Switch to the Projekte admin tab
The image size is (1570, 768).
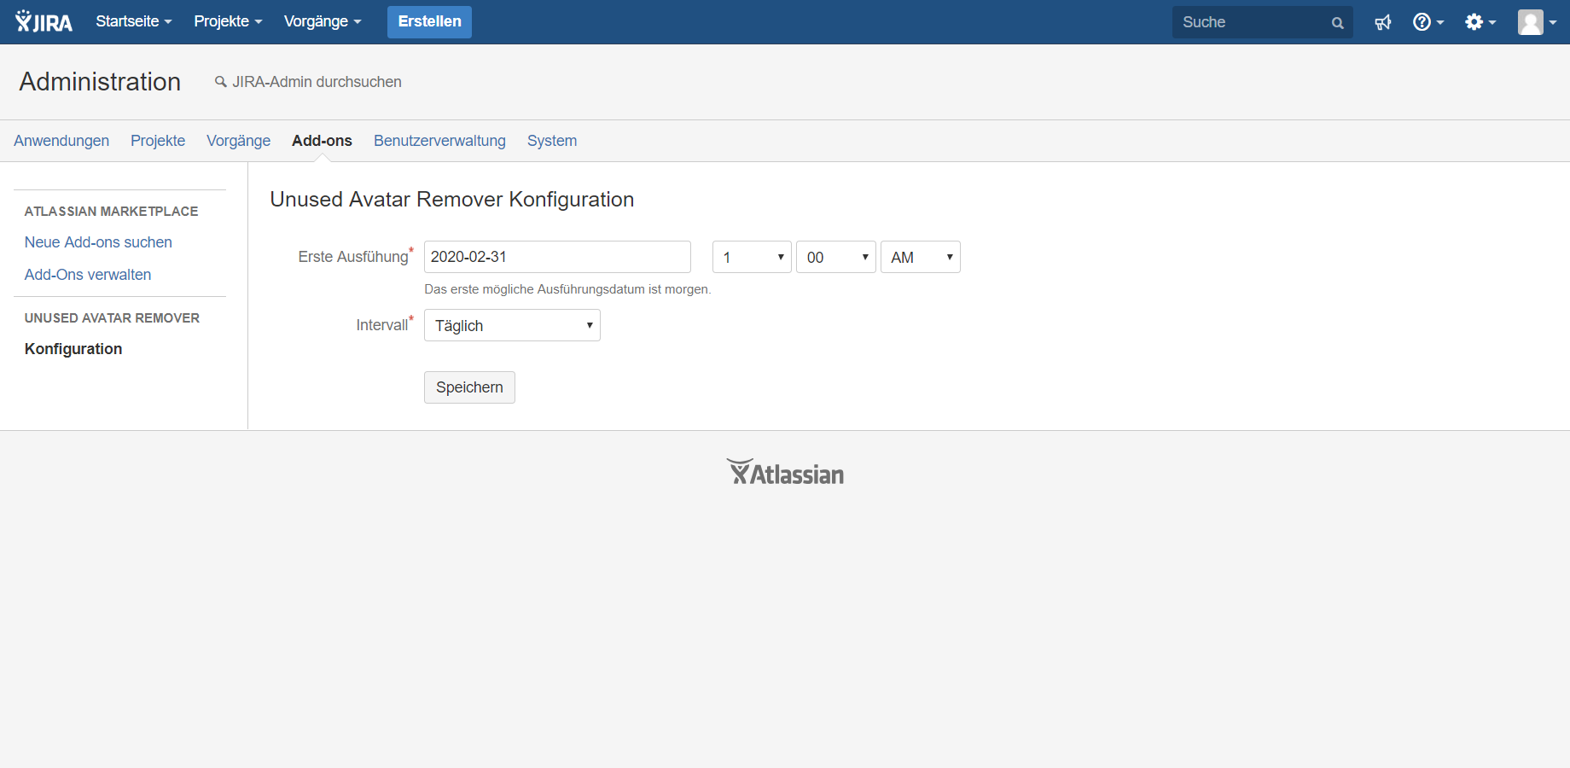point(158,141)
